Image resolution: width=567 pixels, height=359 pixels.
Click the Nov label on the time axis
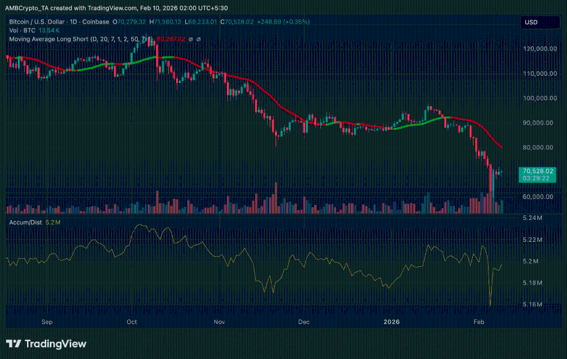coord(220,322)
